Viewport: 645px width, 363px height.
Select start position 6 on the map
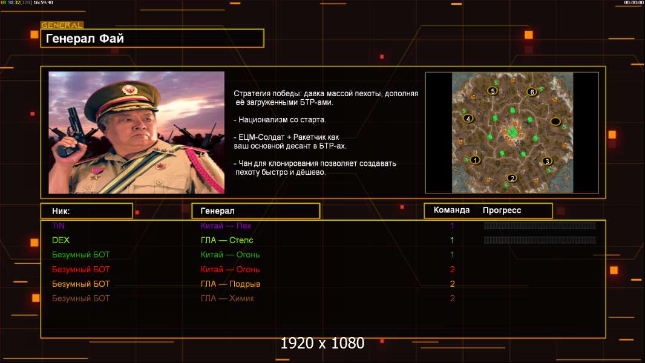point(532,92)
